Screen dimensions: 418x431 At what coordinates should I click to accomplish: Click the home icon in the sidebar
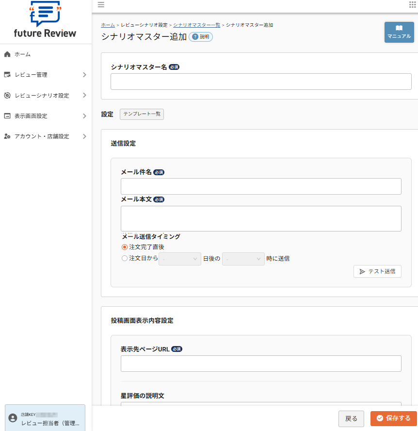tap(7, 54)
